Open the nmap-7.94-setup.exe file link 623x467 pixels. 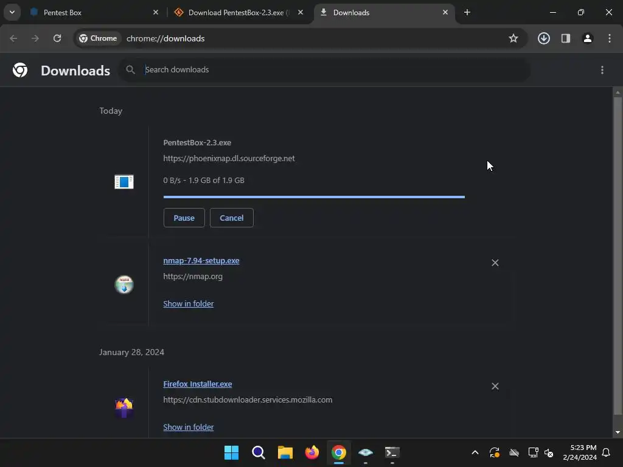point(201,260)
